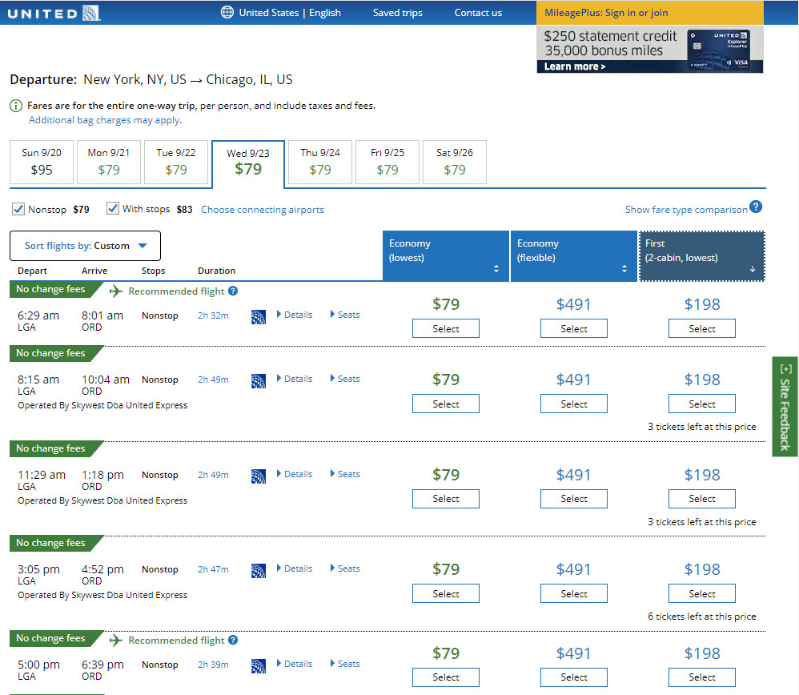Click the United airline logo on the 11:29 am flight

[259, 476]
